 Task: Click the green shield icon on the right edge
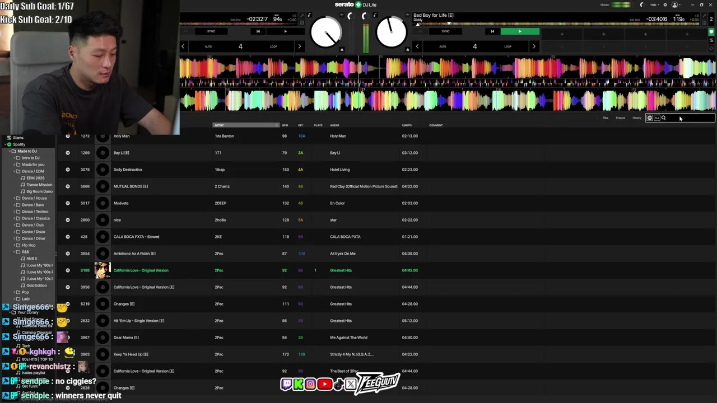point(711,32)
